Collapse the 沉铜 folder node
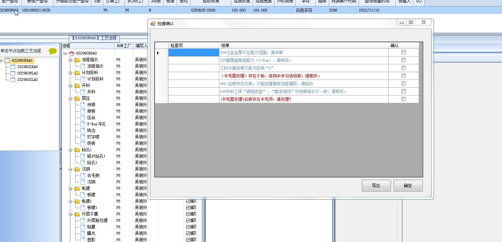This screenshot has height=242, width=502. pos(70,169)
